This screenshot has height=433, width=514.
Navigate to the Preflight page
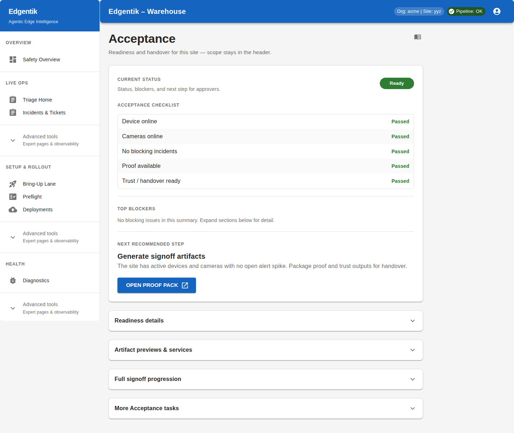tap(32, 197)
